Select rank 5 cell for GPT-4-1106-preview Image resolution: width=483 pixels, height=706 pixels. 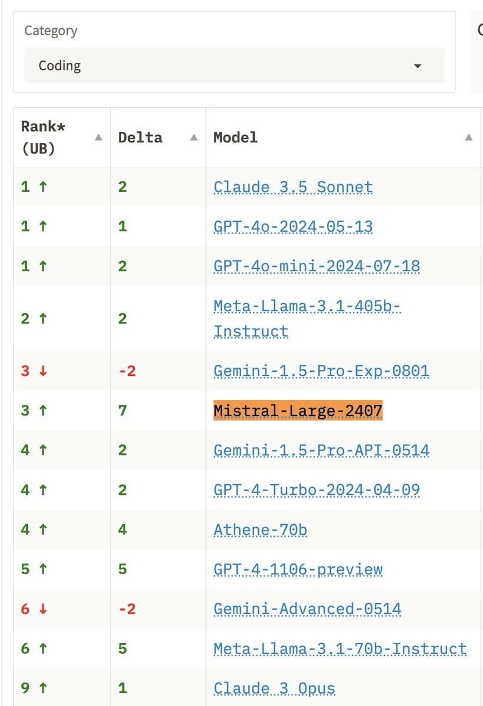pyautogui.click(x=62, y=570)
